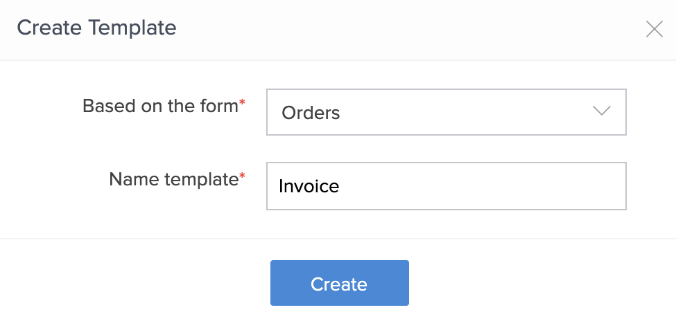Screen dimensions: 676x321
Task: Click the Create Template dialog title
Action: (96, 28)
